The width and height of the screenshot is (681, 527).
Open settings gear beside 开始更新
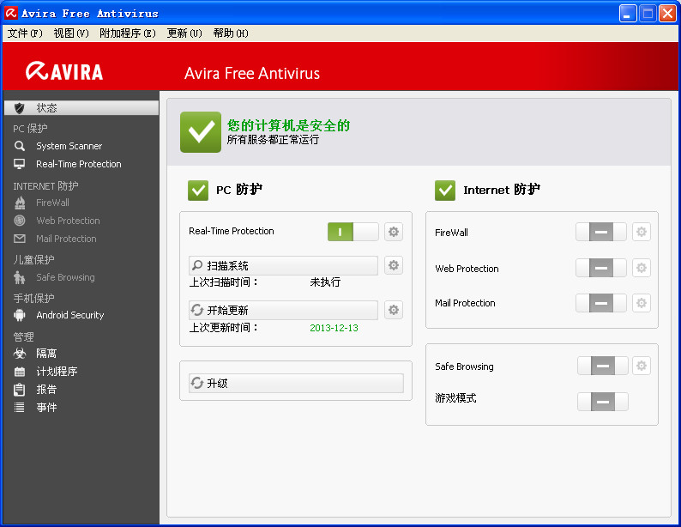394,310
